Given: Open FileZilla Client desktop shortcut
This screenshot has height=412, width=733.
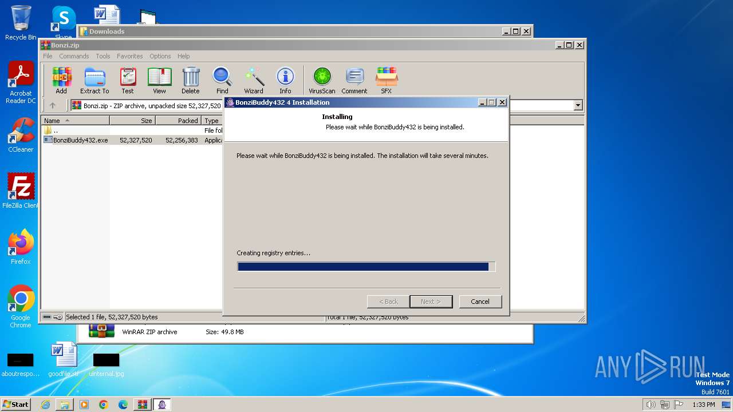Looking at the screenshot, I should pos(21,191).
